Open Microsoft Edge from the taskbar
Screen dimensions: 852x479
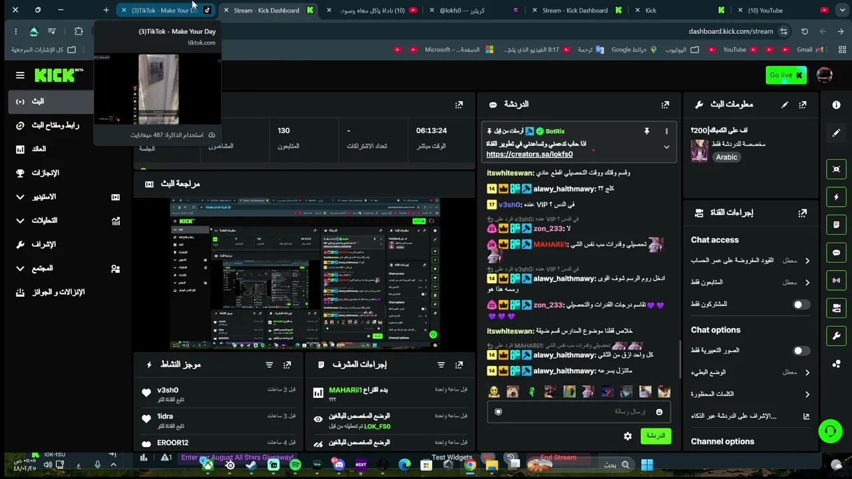(404, 465)
